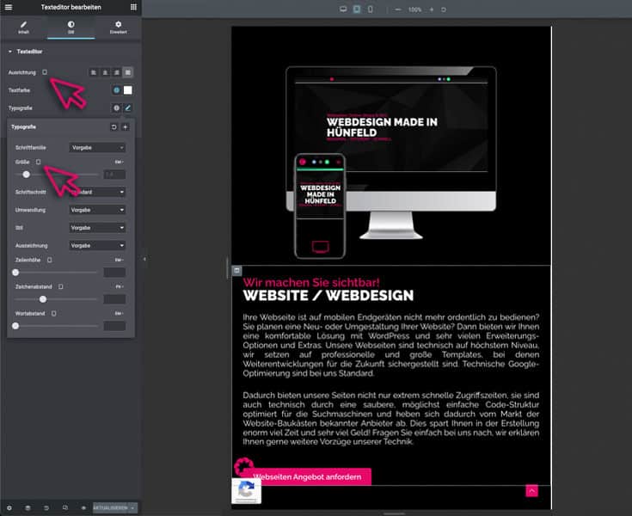Screen dimensions: 632x516
Task: Open global colors for Textfarbe
Action: tap(116, 90)
